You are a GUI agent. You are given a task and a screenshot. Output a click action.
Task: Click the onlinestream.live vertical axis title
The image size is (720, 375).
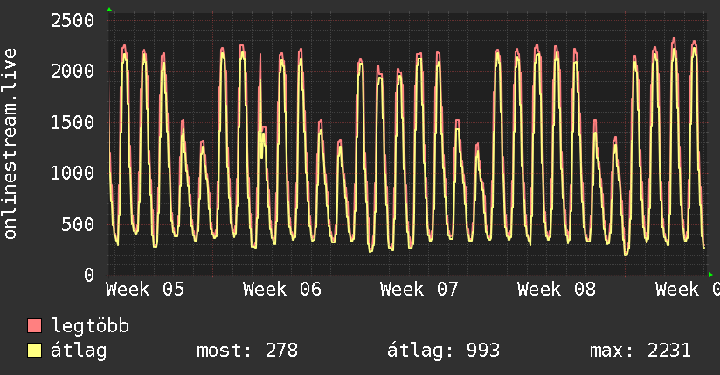click(x=10, y=144)
